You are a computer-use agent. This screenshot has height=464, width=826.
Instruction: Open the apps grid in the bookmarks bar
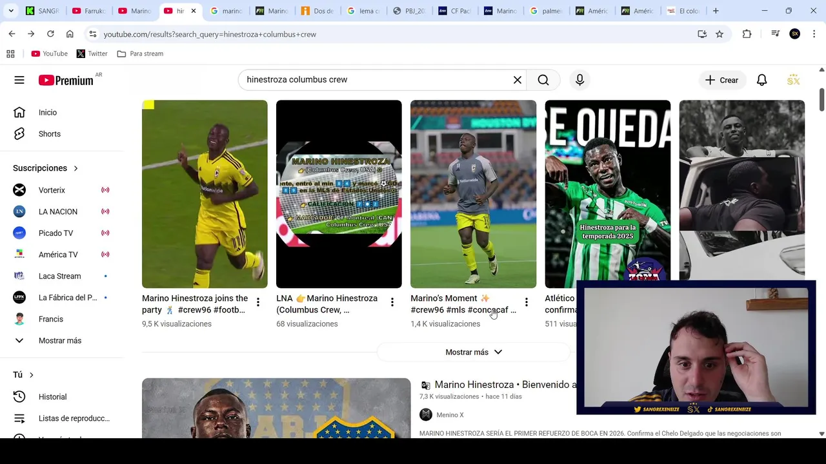(10, 53)
